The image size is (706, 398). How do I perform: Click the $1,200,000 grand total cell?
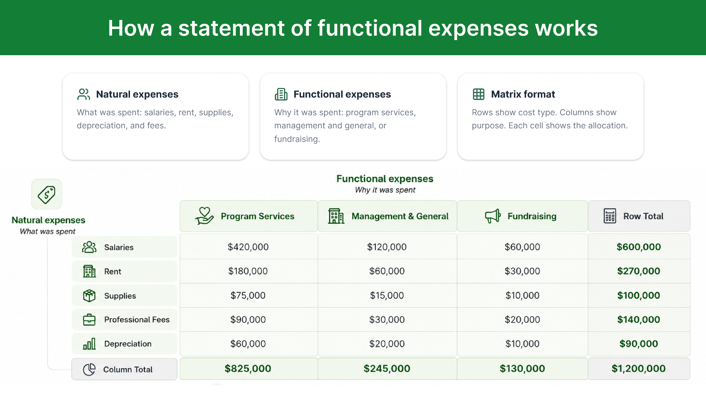[x=639, y=369]
